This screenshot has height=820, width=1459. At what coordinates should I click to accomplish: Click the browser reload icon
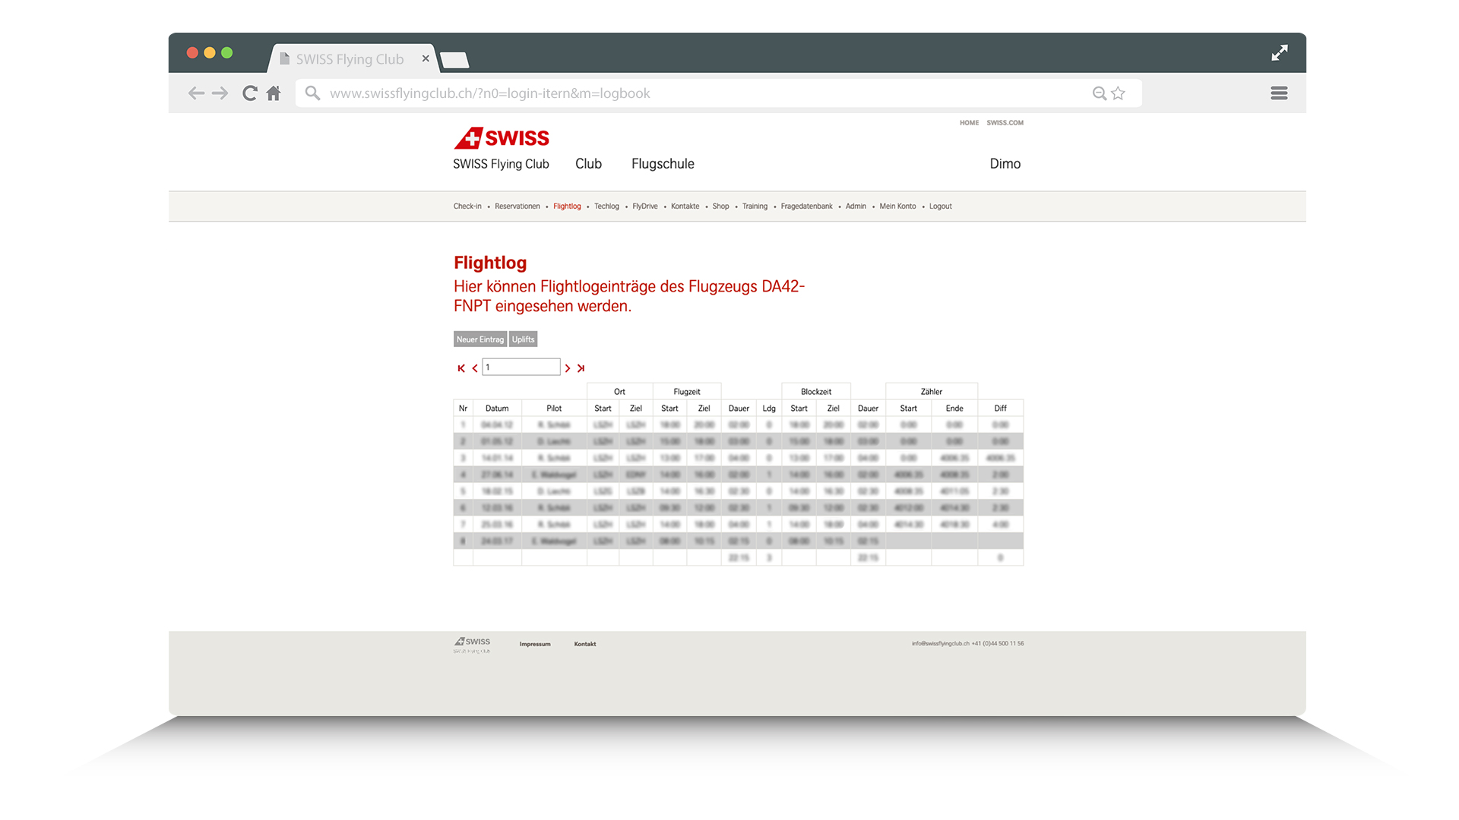tap(250, 93)
